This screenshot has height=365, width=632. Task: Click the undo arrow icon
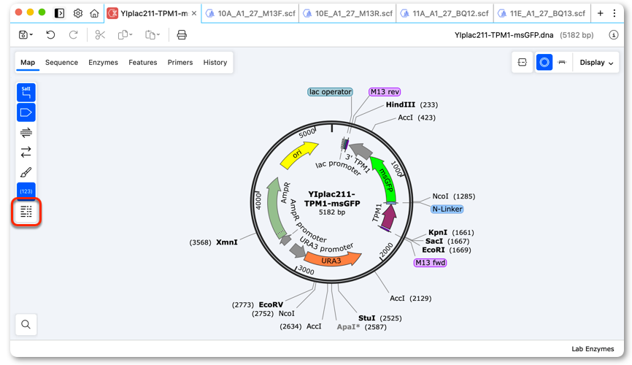(50, 35)
